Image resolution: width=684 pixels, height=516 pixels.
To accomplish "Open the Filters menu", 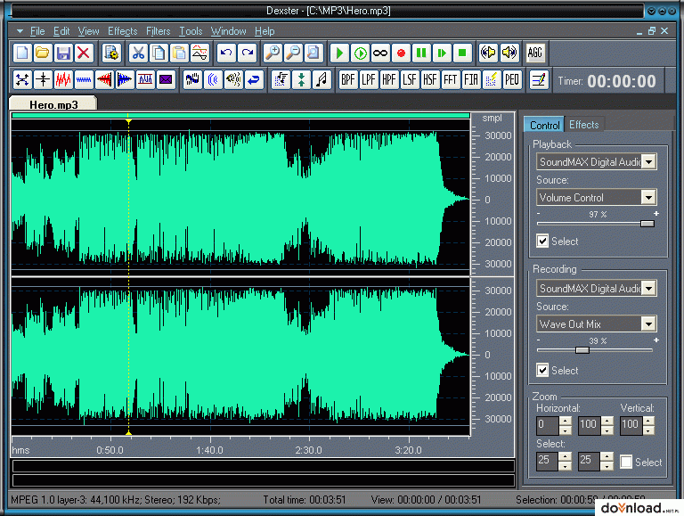I will tap(158, 31).
